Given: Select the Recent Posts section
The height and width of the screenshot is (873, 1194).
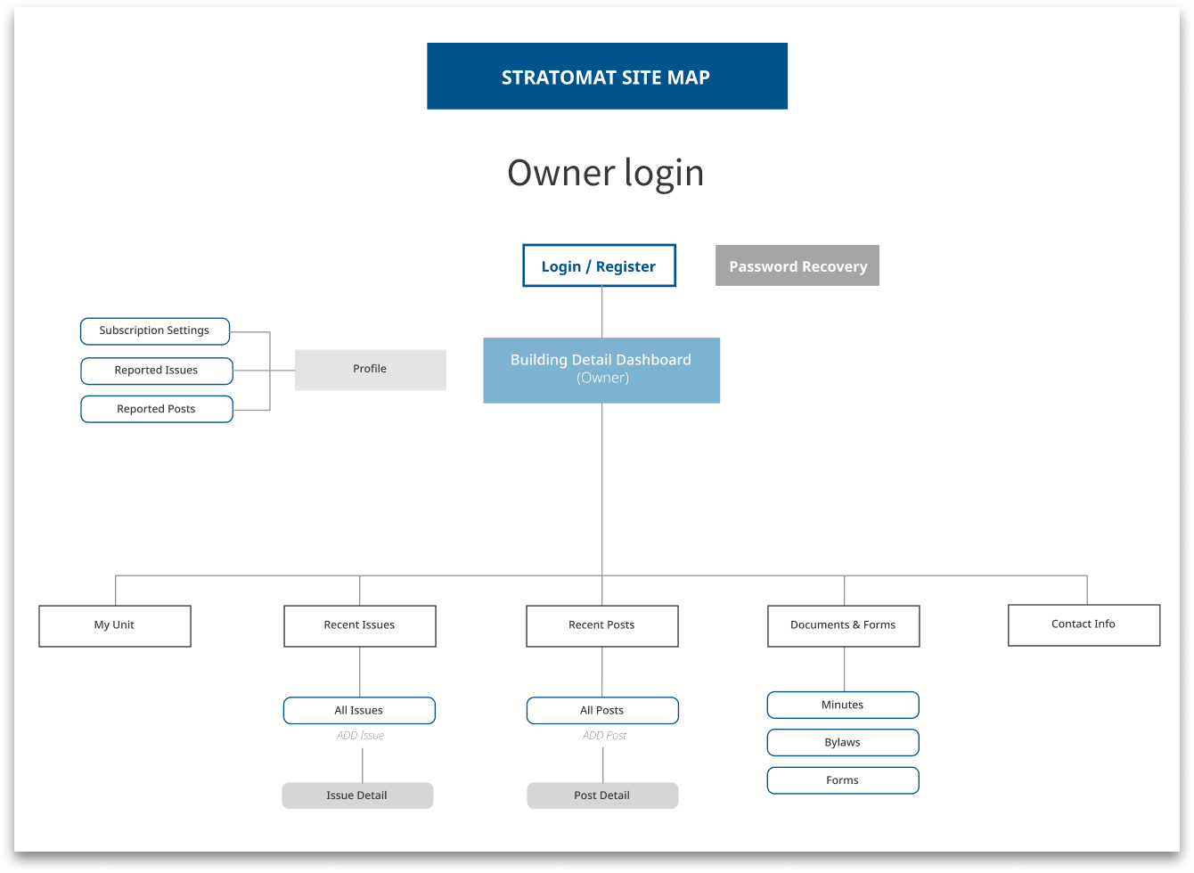Looking at the screenshot, I should point(601,625).
